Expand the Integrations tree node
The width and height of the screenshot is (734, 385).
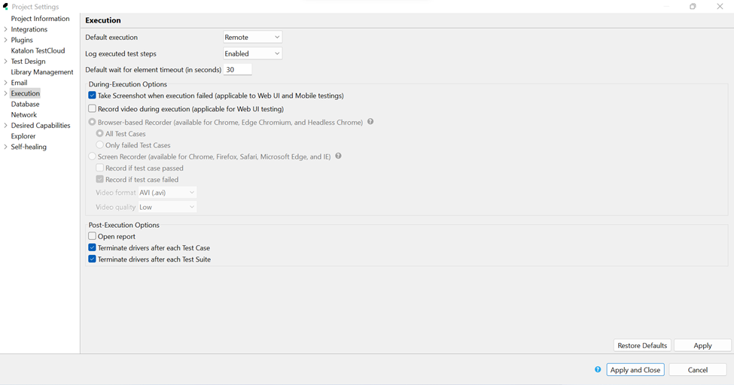point(6,29)
